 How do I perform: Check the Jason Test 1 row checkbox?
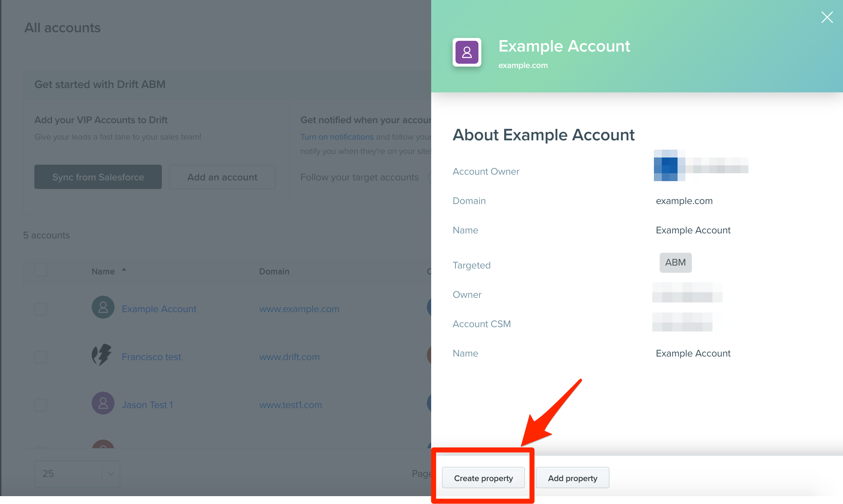pos(41,405)
